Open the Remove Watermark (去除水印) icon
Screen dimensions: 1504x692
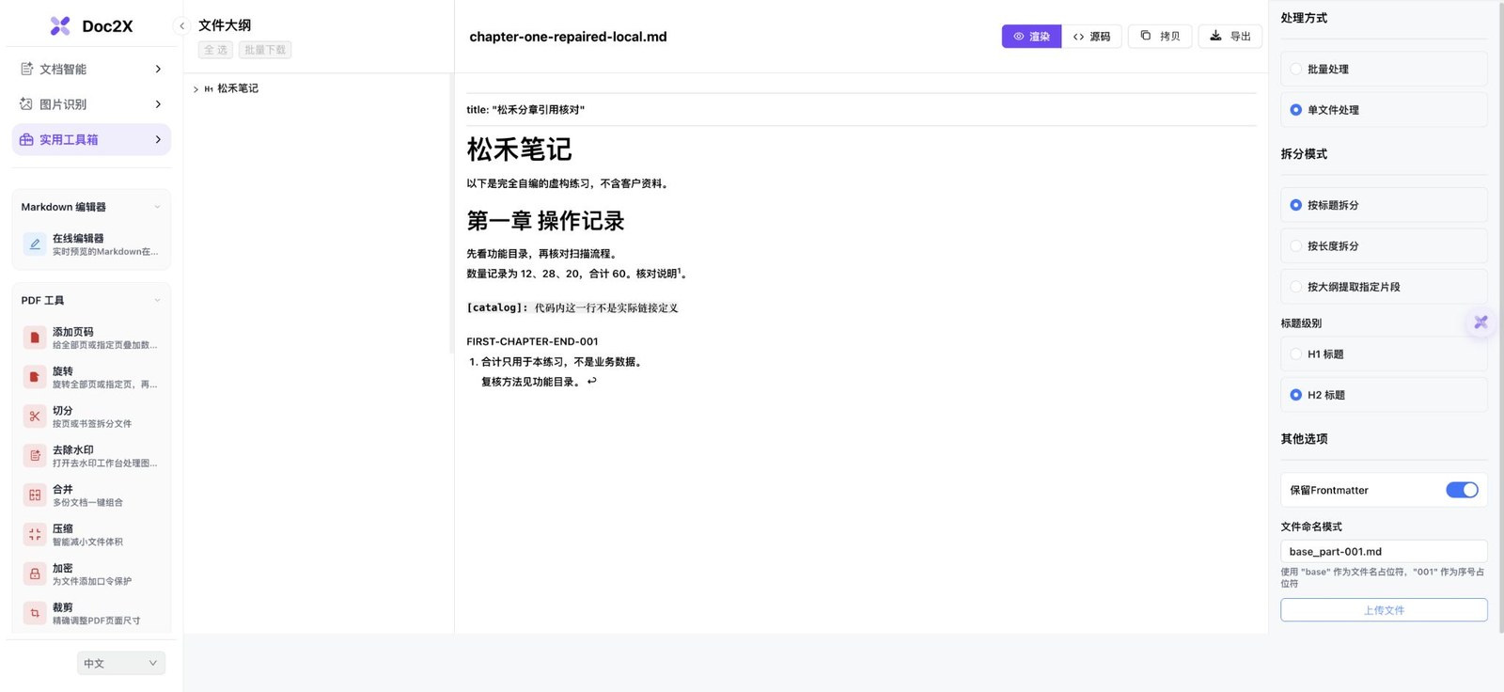coord(35,456)
